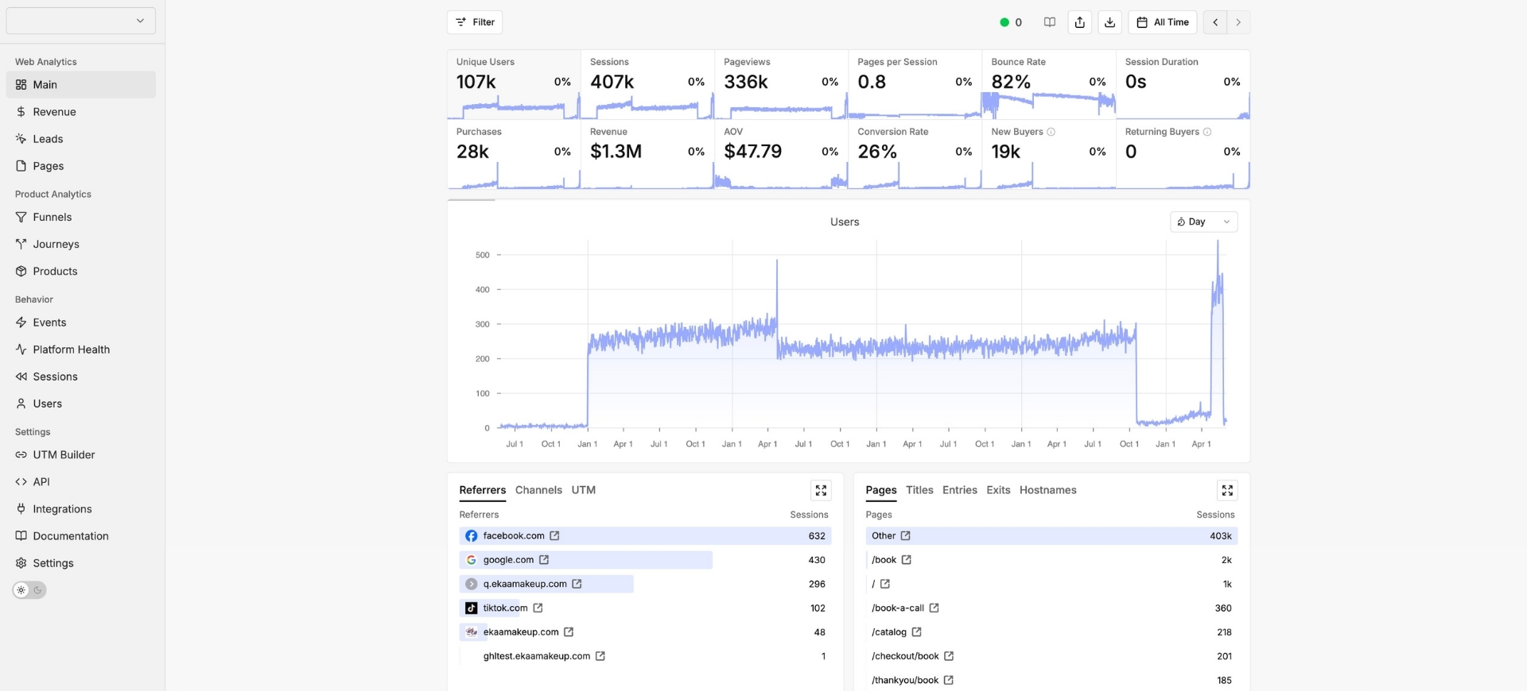Select the Bounce Rate metric card
The image size is (1527, 691).
1048,85
